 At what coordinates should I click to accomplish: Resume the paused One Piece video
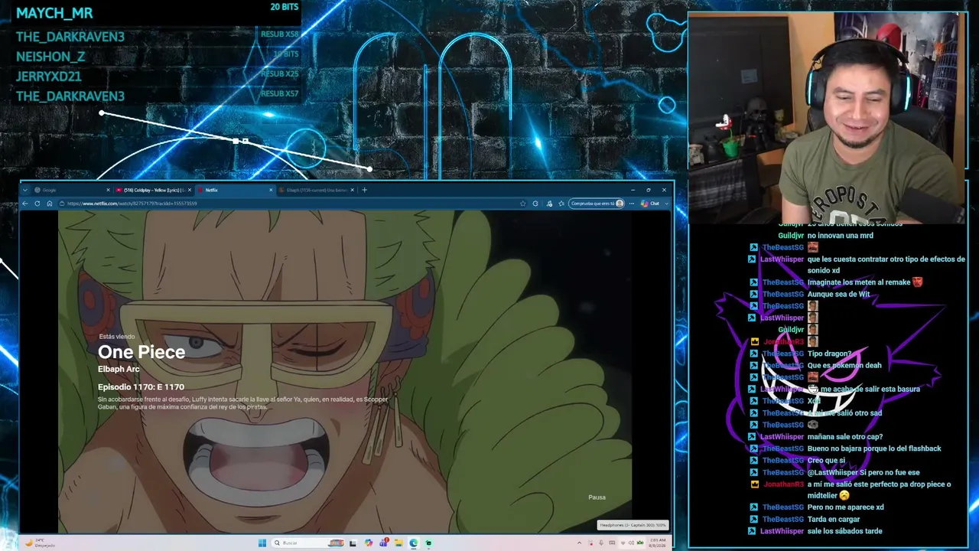(x=345, y=371)
